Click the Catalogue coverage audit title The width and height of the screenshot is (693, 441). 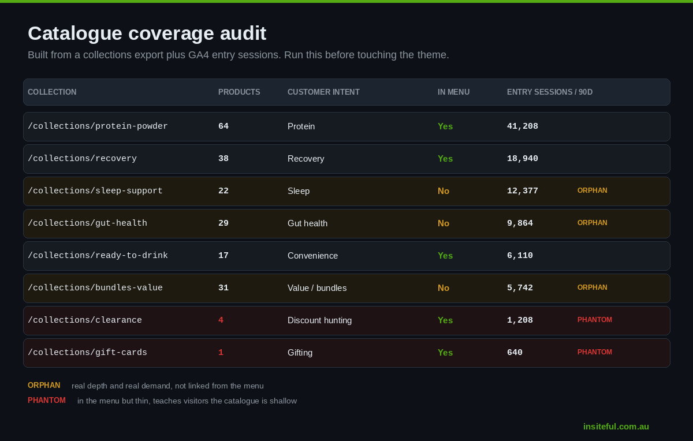pos(147,33)
